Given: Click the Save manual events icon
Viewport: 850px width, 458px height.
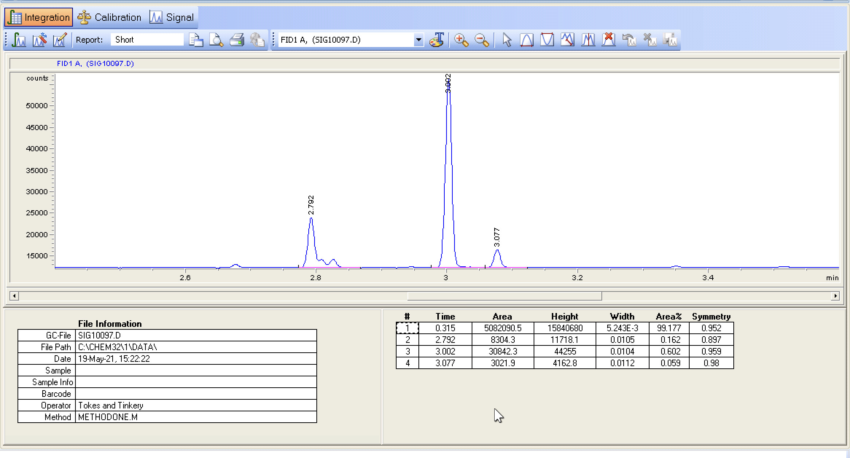Looking at the screenshot, I should coord(670,40).
